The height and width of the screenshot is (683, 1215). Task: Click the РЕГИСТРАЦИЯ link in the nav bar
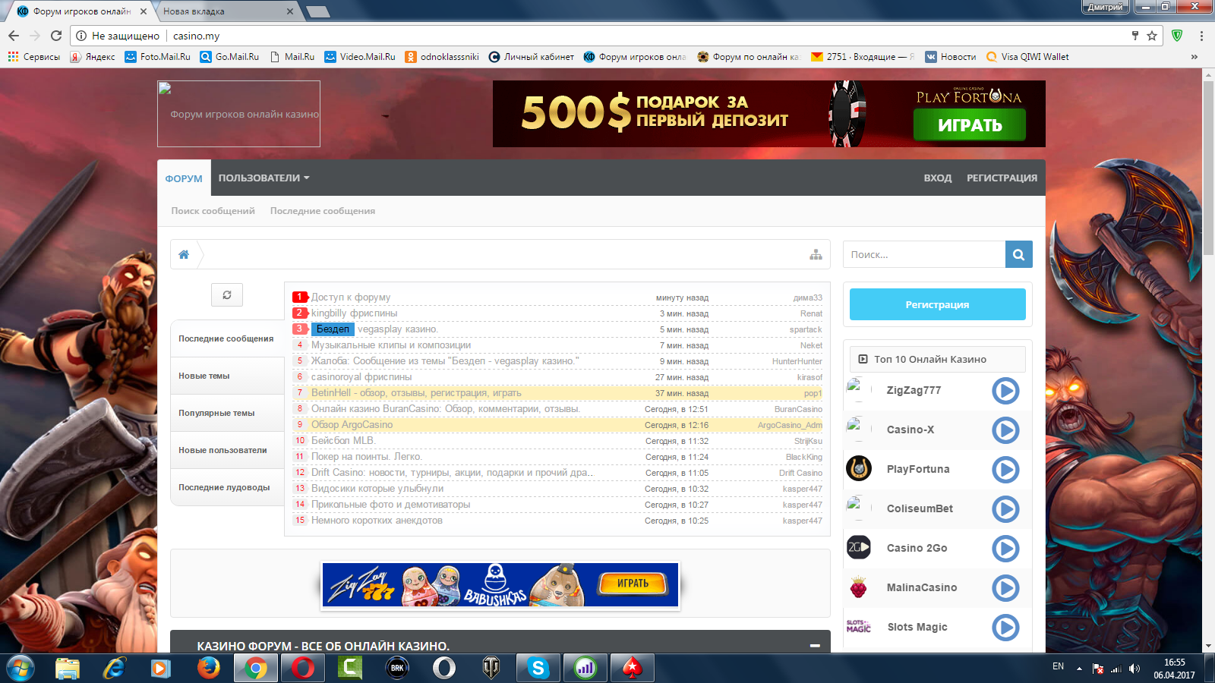click(1002, 178)
